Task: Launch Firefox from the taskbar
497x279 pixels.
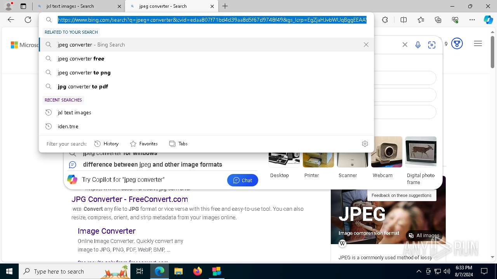Action: (x=197, y=271)
